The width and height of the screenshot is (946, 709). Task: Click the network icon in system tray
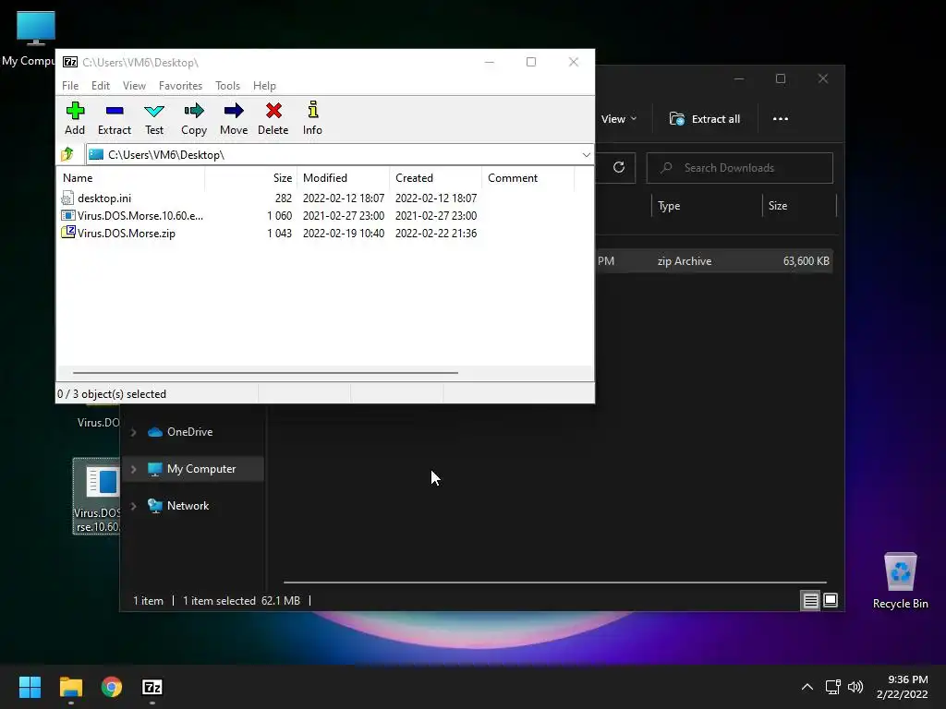pyautogui.click(x=833, y=687)
